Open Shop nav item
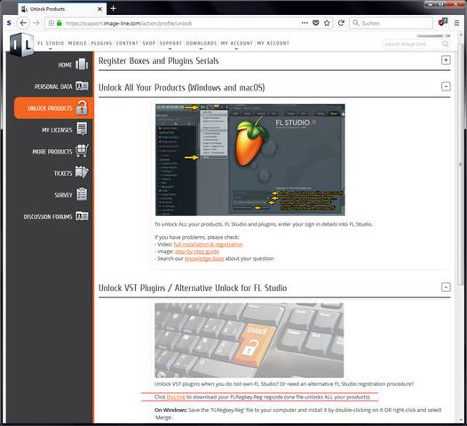467x426 pixels. pyautogui.click(x=148, y=43)
